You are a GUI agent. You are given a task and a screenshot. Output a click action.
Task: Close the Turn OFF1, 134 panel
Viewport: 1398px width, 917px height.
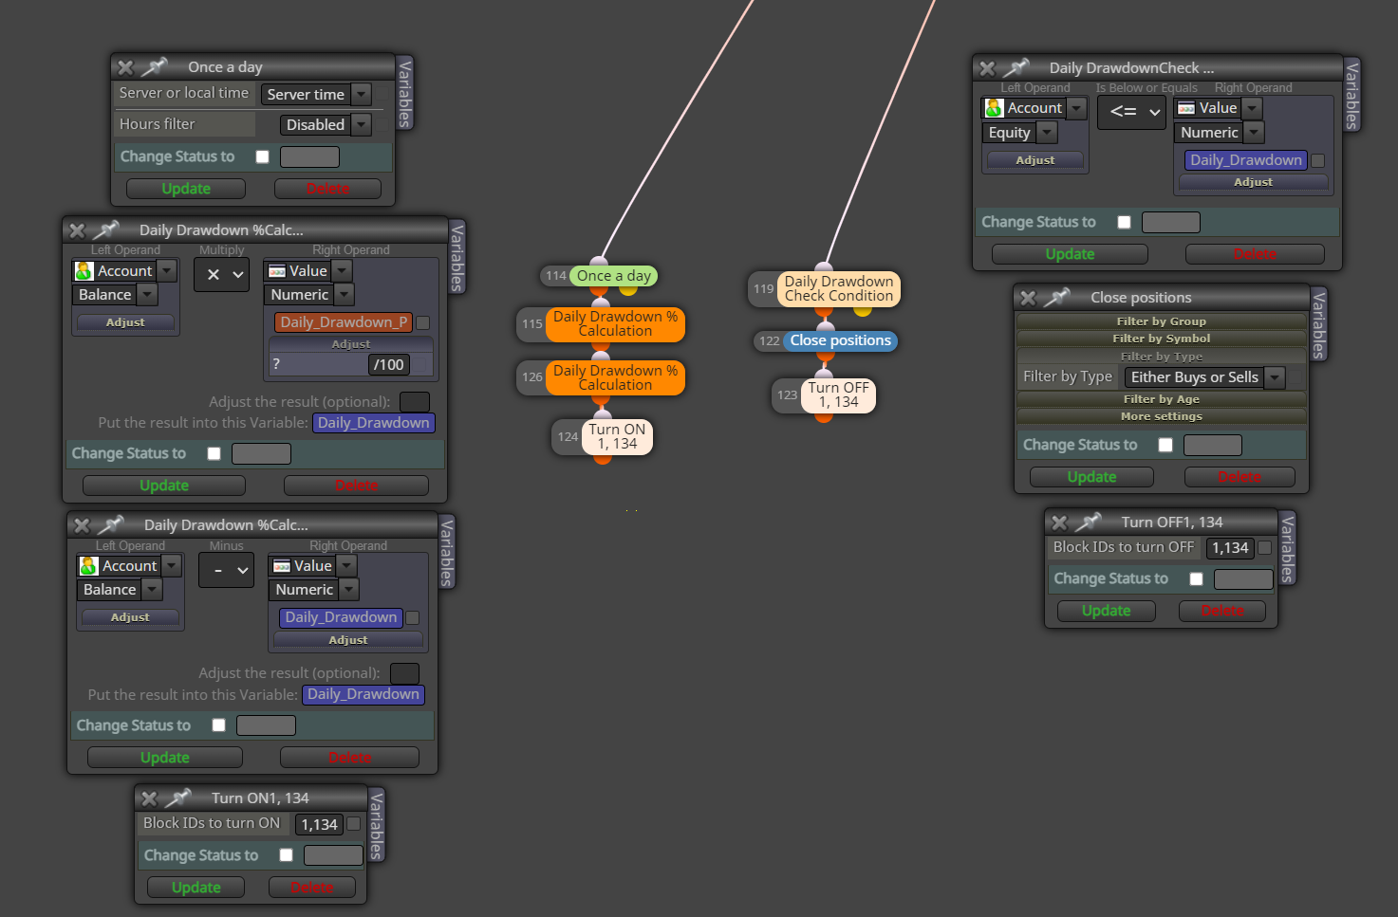click(1059, 523)
